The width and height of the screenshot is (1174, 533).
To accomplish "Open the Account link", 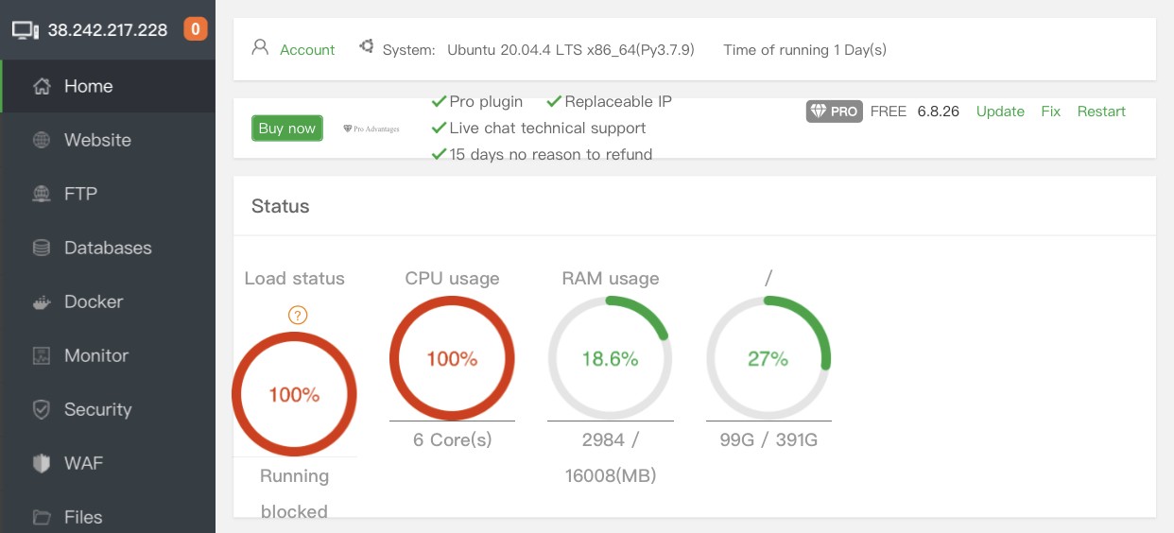I will point(307,50).
